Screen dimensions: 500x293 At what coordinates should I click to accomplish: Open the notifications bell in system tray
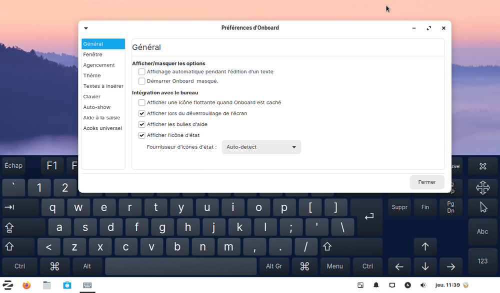pyautogui.click(x=376, y=285)
